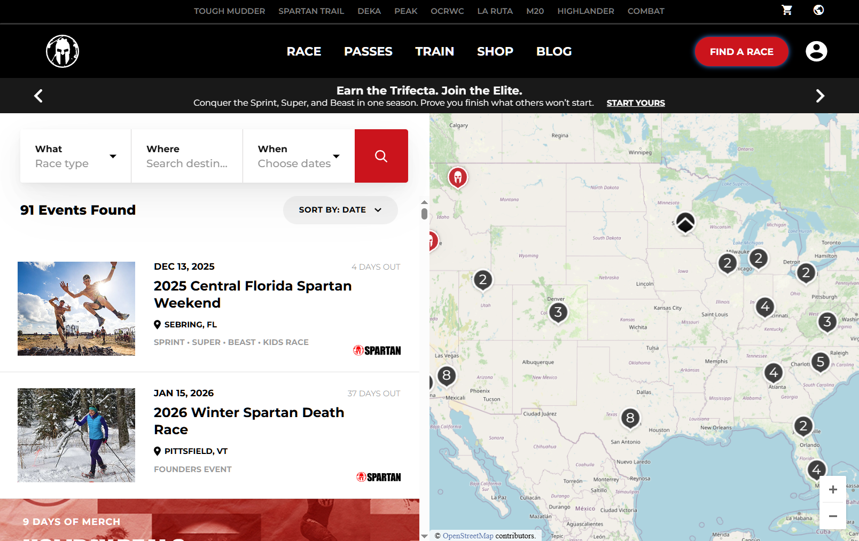Visit the Spartan Trail brand link
The height and width of the screenshot is (541, 859).
[x=311, y=11]
